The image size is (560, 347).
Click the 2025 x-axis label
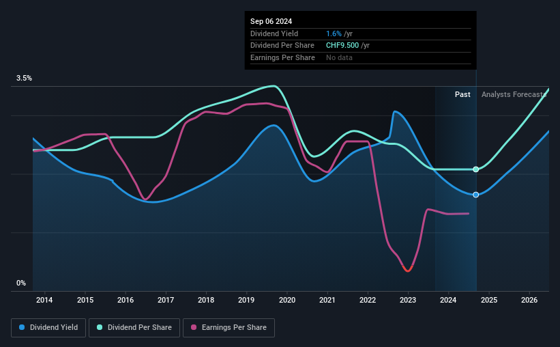[x=489, y=300]
